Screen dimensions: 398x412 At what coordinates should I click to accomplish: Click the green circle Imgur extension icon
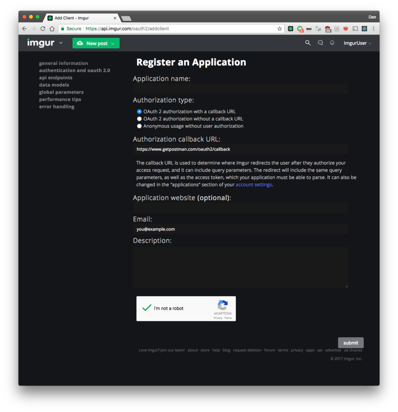coord(290,29)
